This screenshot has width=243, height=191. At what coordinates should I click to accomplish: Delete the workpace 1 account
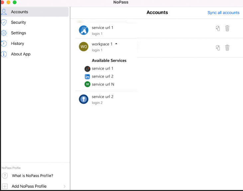click(x=227, y=48)
